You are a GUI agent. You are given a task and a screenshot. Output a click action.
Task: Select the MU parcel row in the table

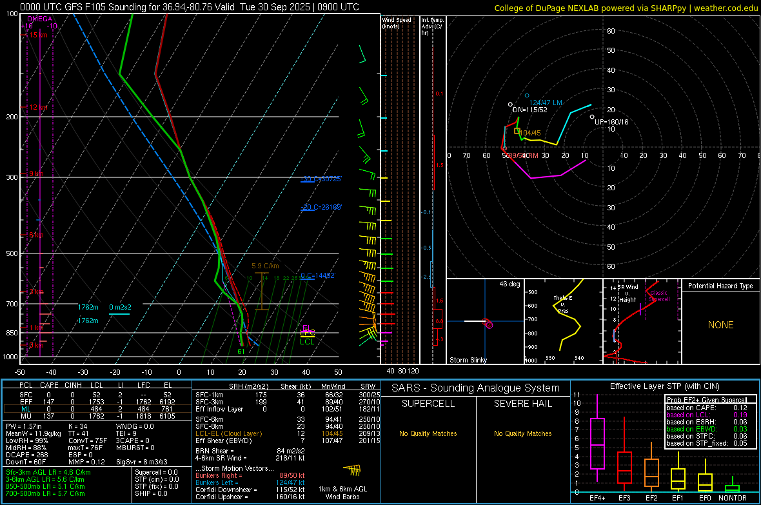pyautogui.click(x=96, y=416)
